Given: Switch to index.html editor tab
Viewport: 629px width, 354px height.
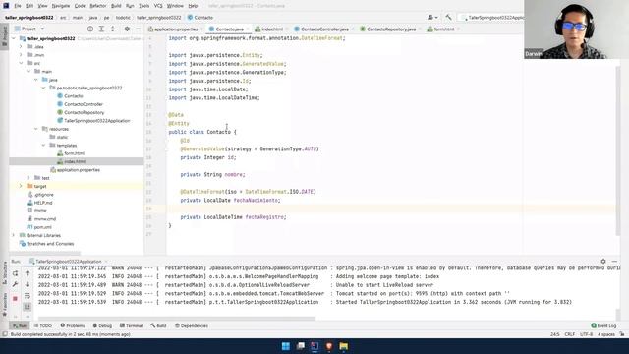Looking at the screenshot, I should pos(272,29).
